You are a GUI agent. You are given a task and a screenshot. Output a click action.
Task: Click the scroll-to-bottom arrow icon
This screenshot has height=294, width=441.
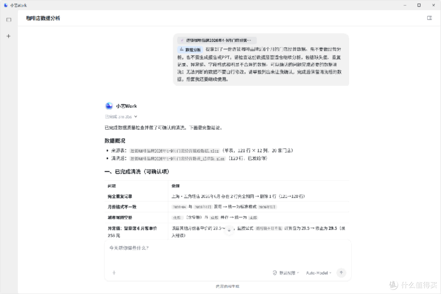coord(229,230)
